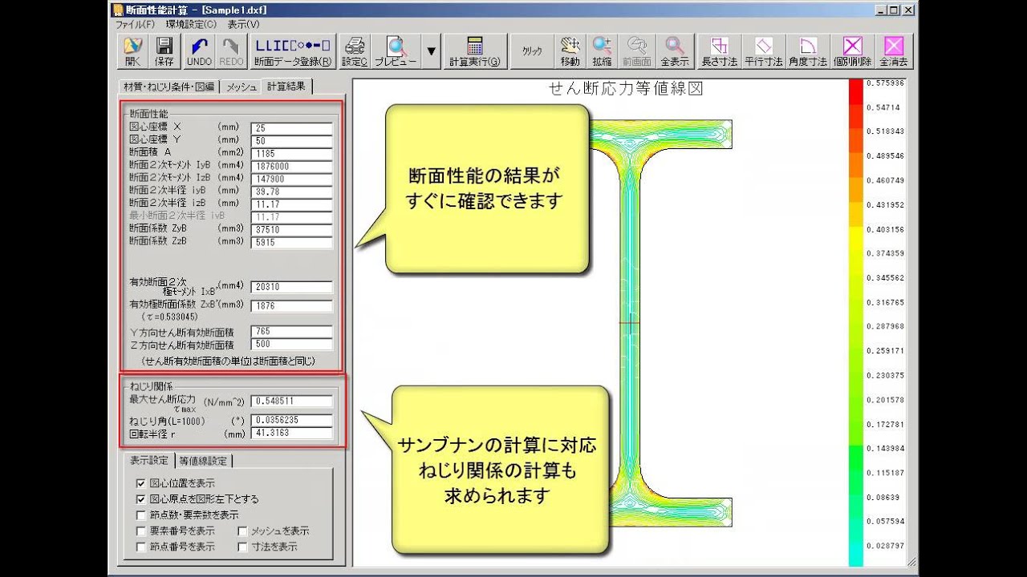
Task: Minimize the 断面性能計算 window
Action: pyautogui.click(x=883, y=10)
